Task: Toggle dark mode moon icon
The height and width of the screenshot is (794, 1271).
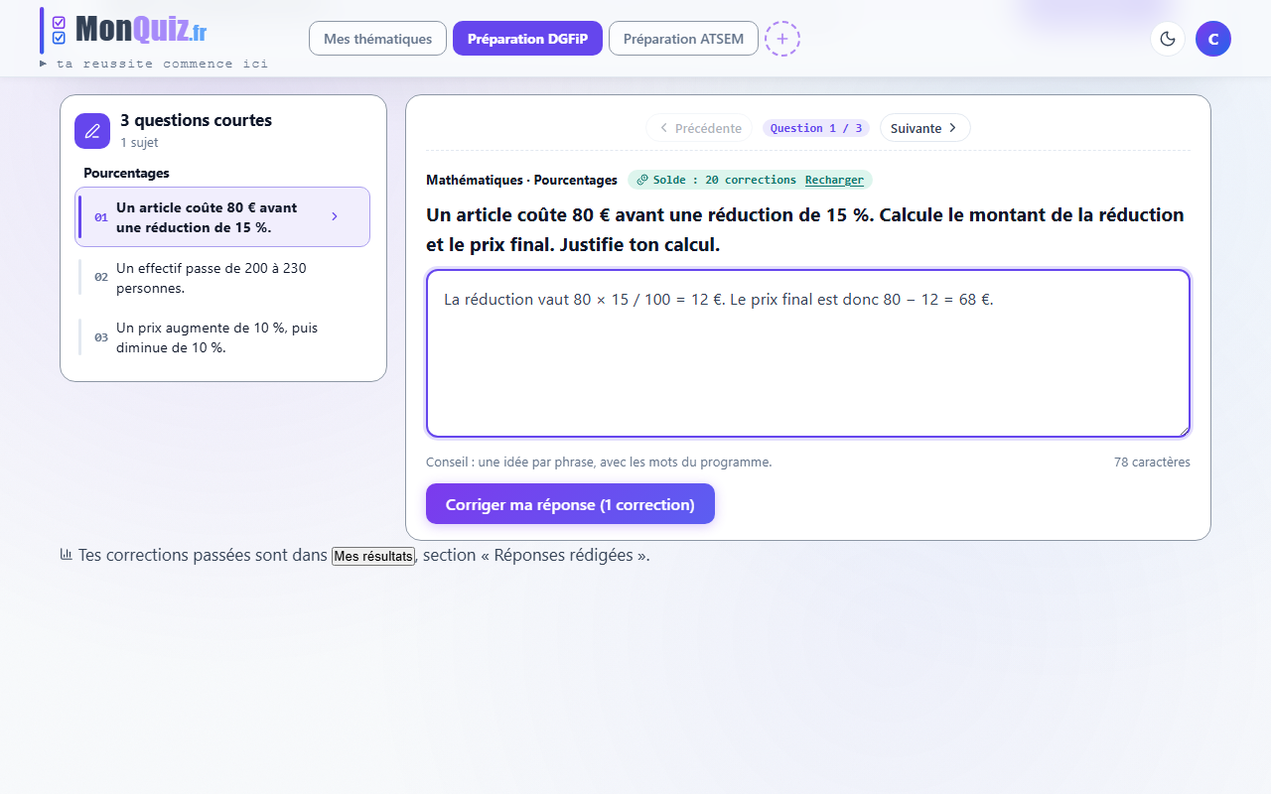Action: point(1168,39)
